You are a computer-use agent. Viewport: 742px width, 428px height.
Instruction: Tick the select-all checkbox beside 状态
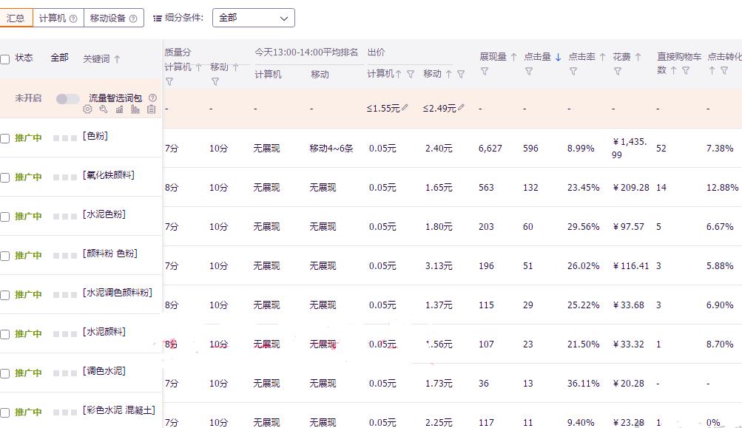(5, 59)
